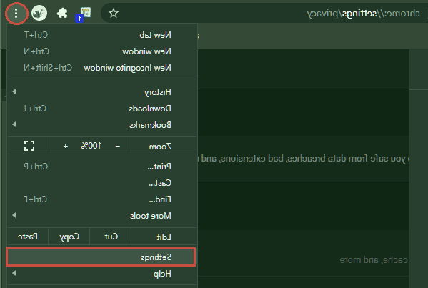Select the Settings menu entry

[101, 257]
